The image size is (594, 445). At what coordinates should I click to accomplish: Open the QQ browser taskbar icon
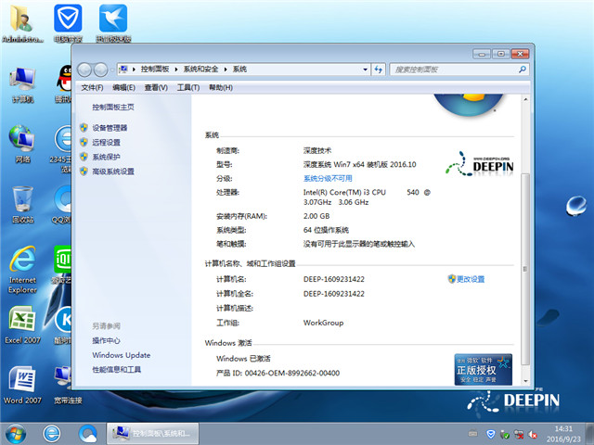[88, 434]
